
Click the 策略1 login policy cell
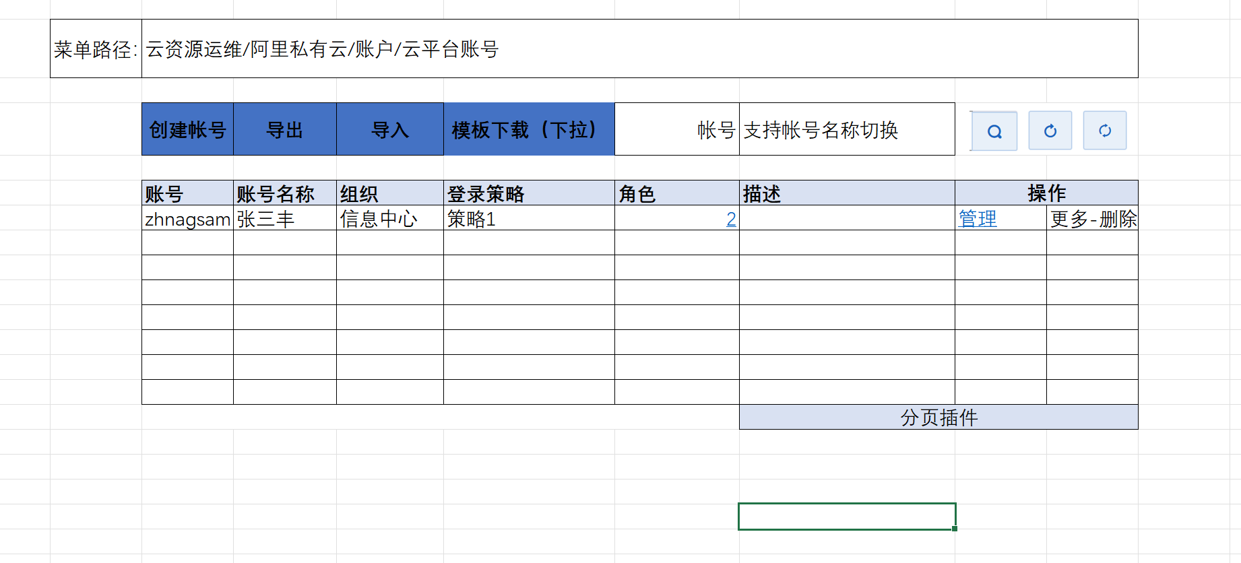click(x=529, y=218)
